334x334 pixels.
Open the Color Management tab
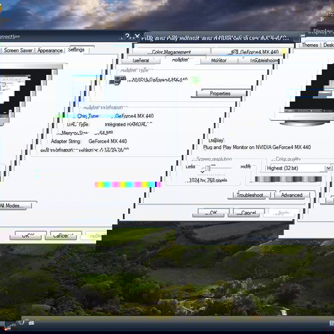[171, 52]
